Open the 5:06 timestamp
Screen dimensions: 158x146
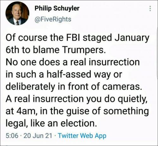point(12,136)
